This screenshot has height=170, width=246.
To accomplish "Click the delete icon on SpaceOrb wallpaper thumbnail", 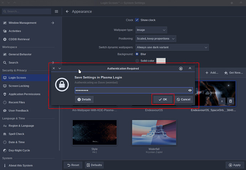I will click(230, 101).
